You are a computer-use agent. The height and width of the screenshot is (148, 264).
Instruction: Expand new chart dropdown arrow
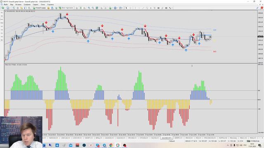5,8
